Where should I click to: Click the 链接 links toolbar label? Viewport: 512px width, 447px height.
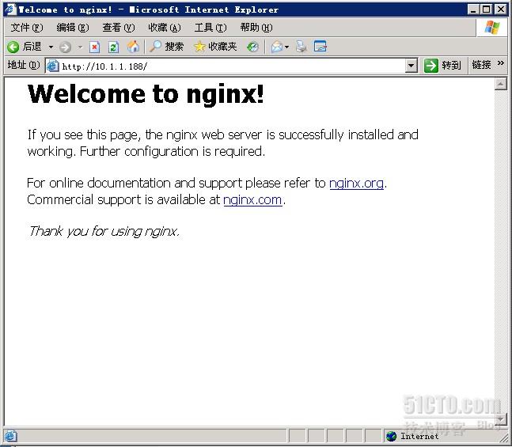point(481,65)
